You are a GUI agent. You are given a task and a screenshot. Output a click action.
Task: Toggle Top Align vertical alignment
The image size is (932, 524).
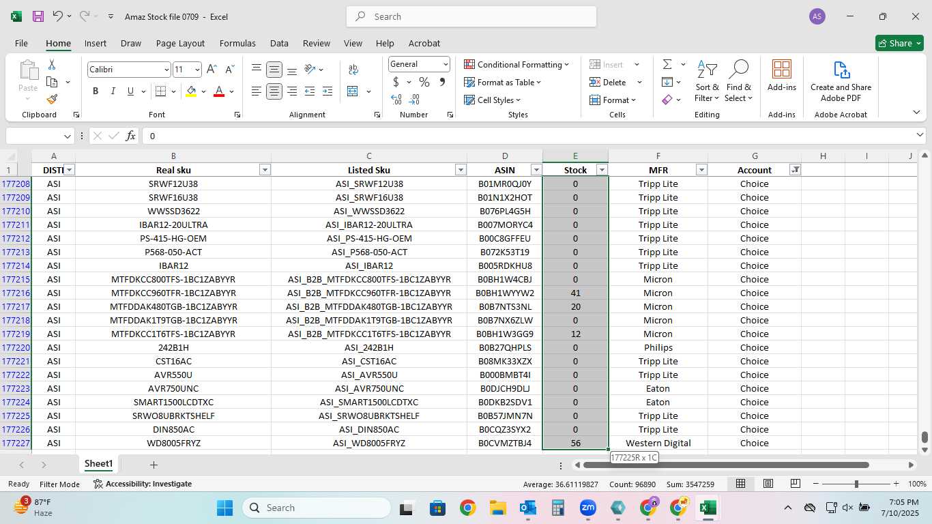tap(257, 70)
